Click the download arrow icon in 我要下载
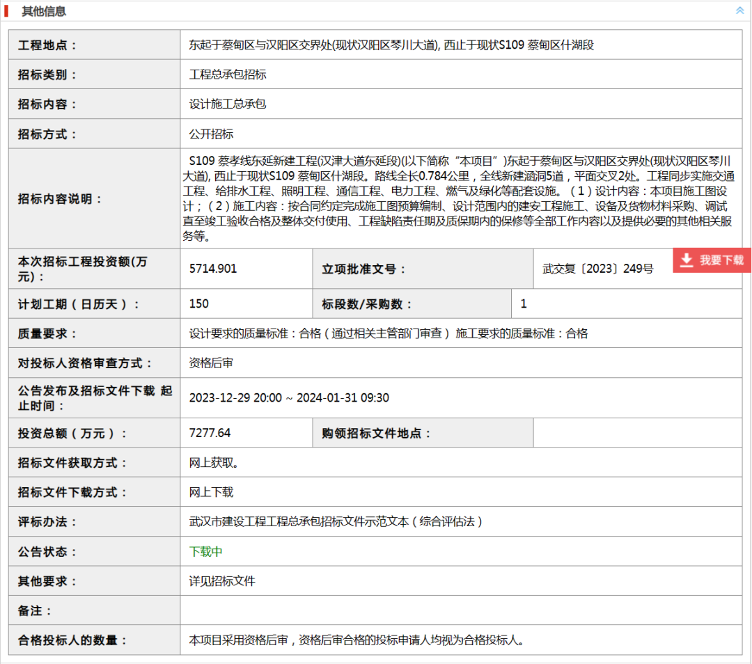752x664 pixels. point(687,260)
